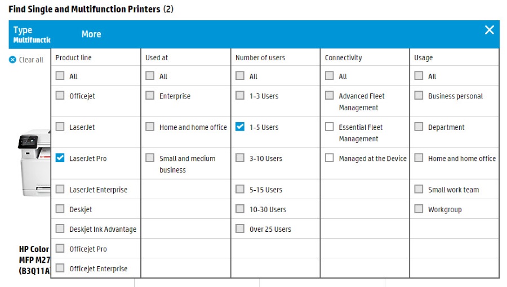Check the Workgroup usage option

tap(419, 209)
